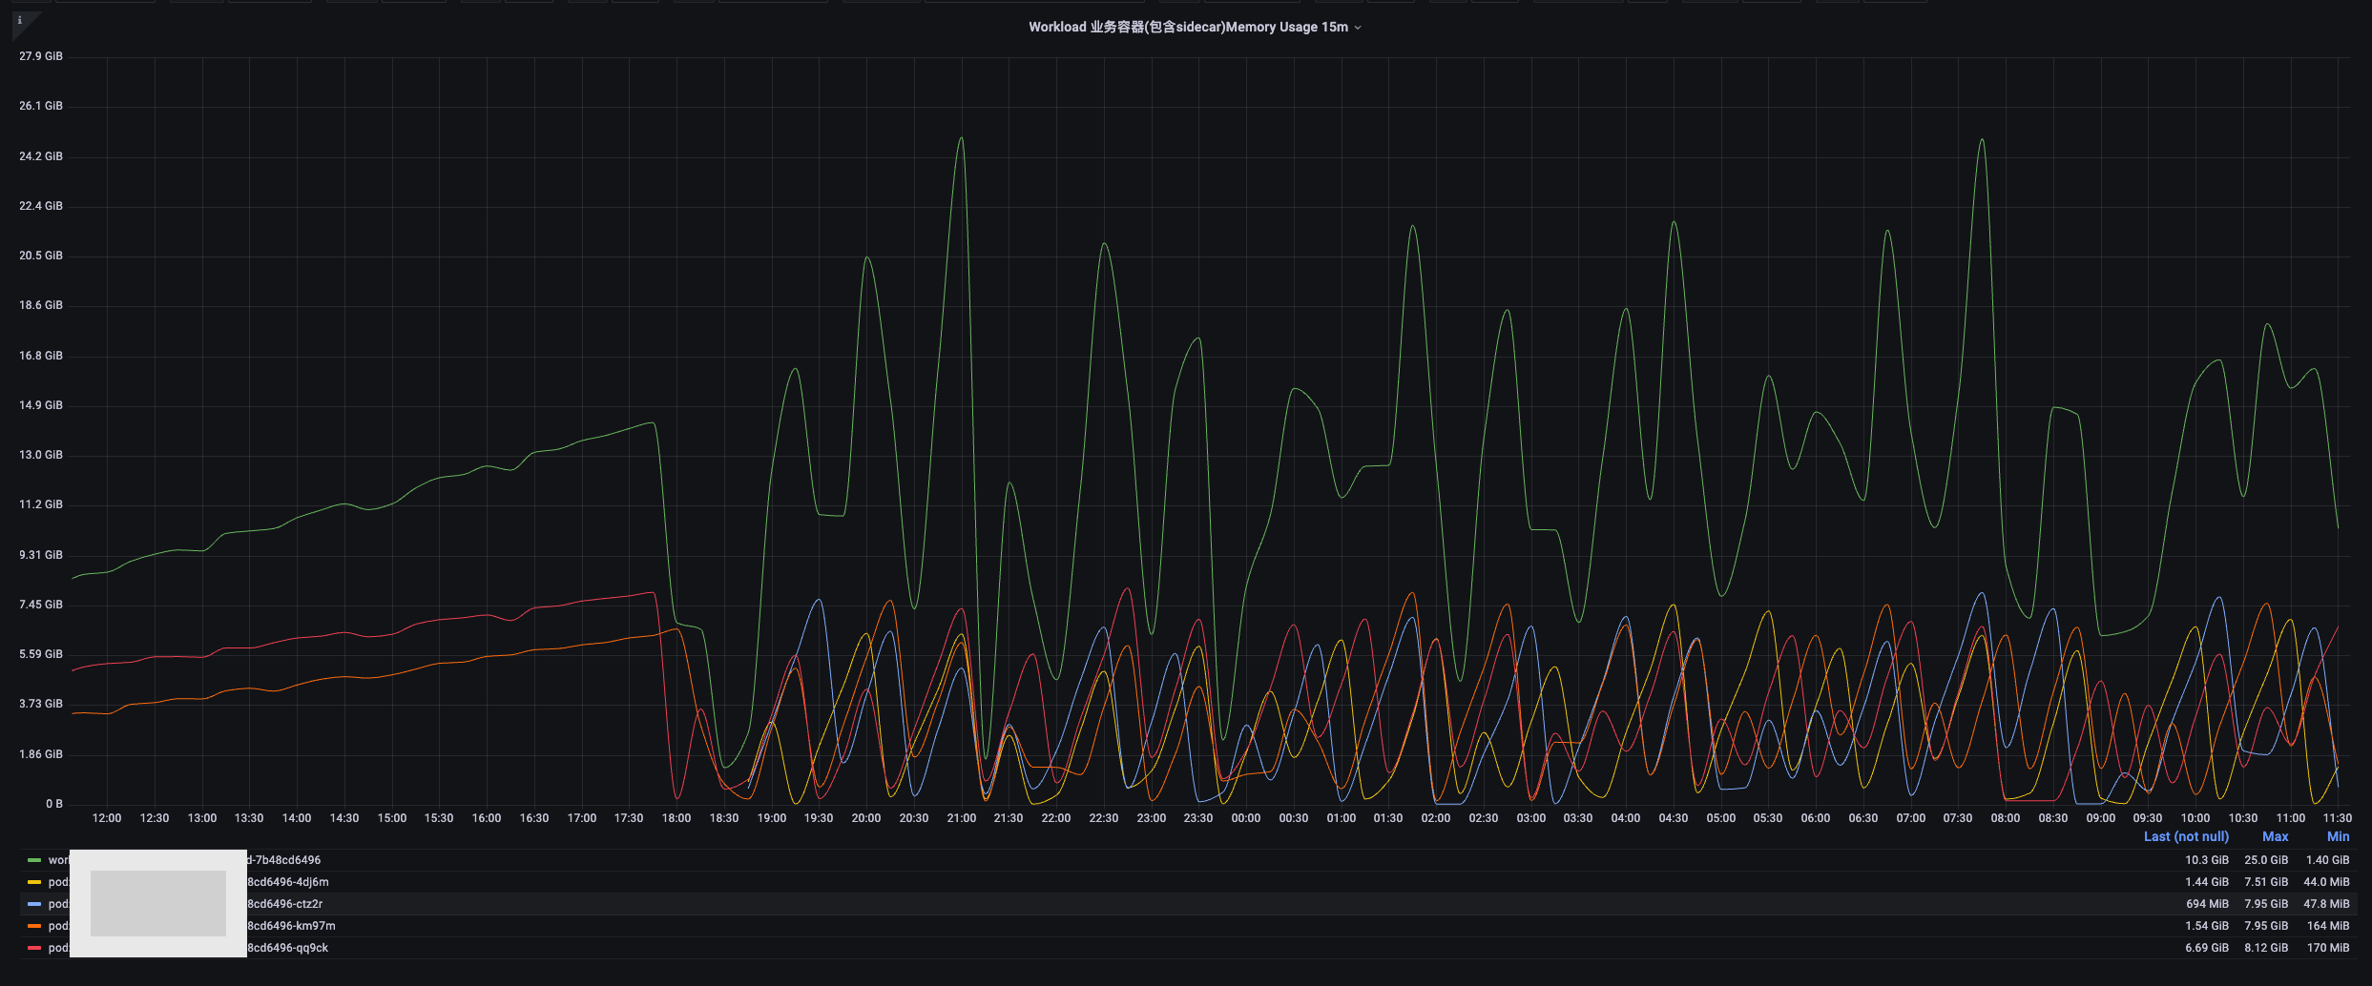The height and width of the screenshot is (986, 2372).
Task: Toggle the workload 7b48cd6496 series visibility
Action: click(x=283, y=860)
